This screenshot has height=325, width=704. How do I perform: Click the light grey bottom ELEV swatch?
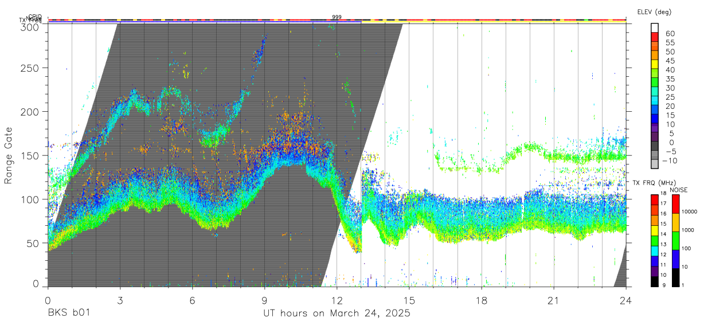[x=655, y=165]
